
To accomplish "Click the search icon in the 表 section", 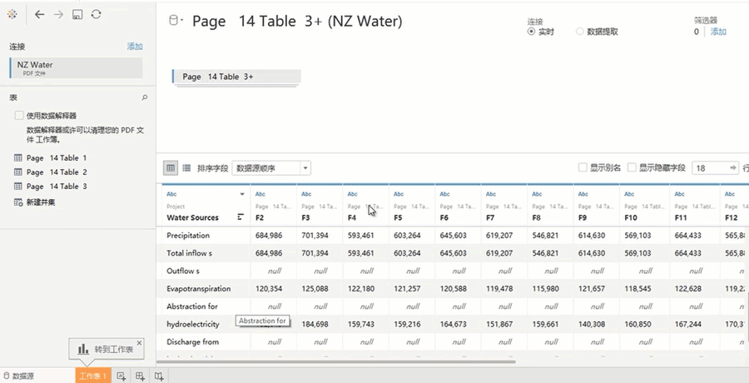I will pos(145,98).
